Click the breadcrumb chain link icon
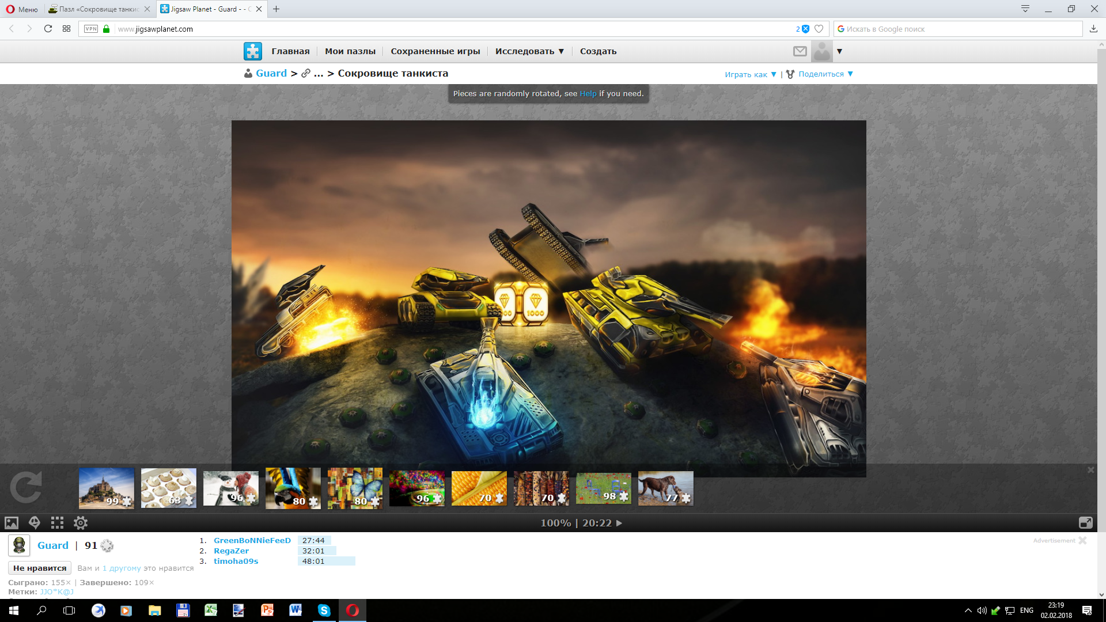This screenshot has width=1106, height=622. [306, 73]
